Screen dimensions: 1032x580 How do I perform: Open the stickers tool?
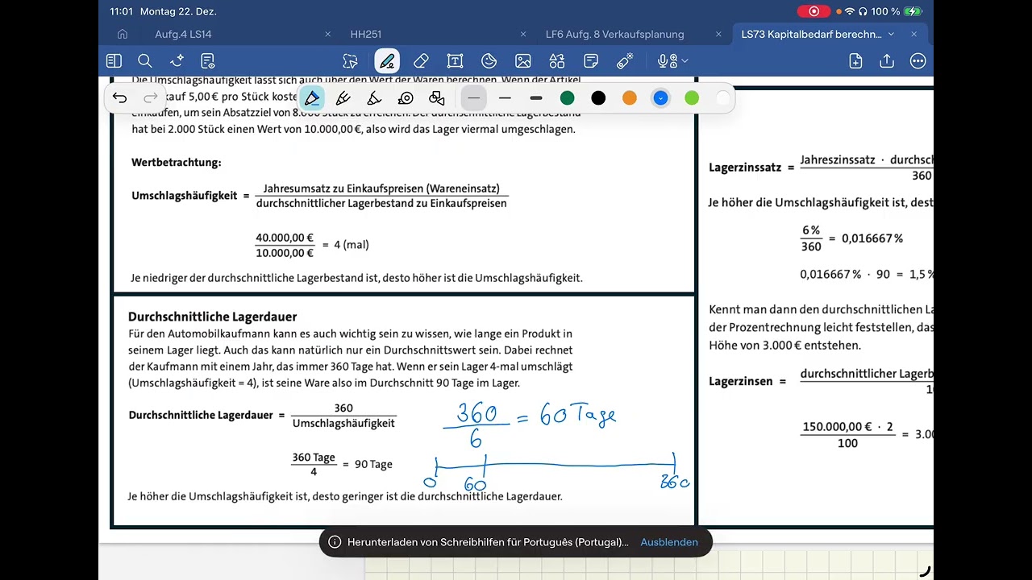pos(489,61)
